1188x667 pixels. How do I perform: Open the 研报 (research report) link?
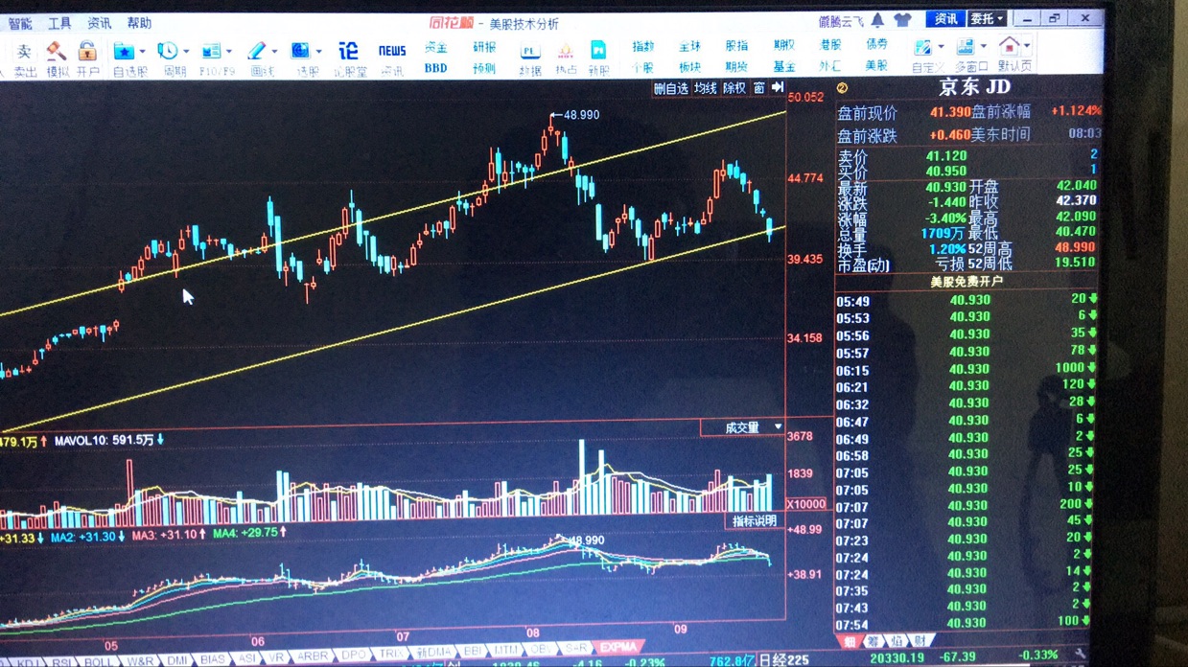[484, 47]
